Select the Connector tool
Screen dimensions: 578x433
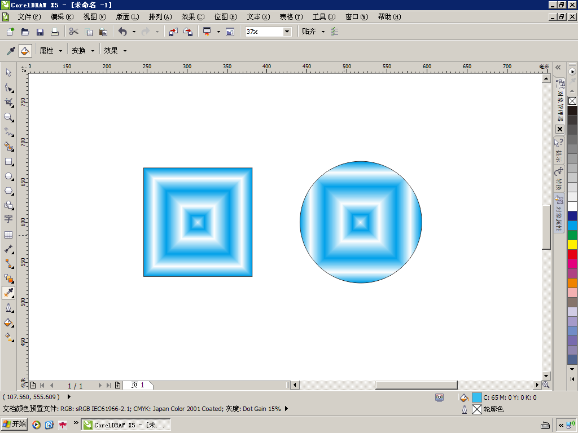[8, 264]
